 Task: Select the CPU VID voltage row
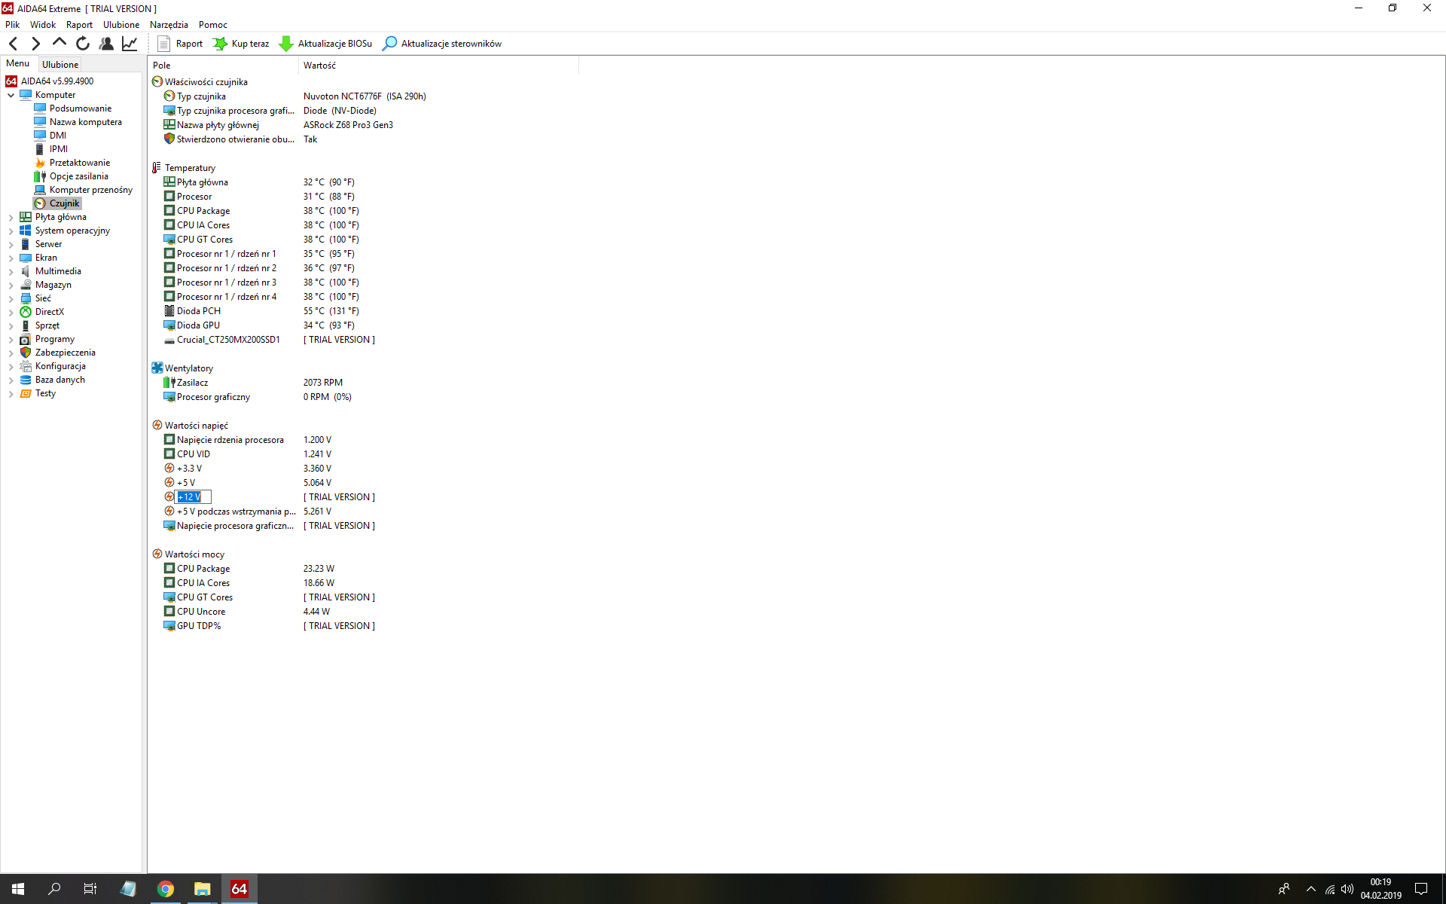coord(365,454)
